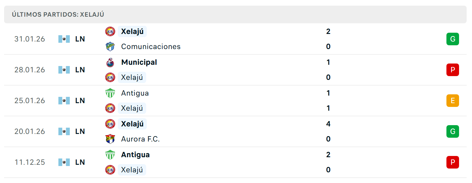Click Xelajú crest in 31.01.26 match
This screenshot has height=183, width=472.
click(110, 31)
